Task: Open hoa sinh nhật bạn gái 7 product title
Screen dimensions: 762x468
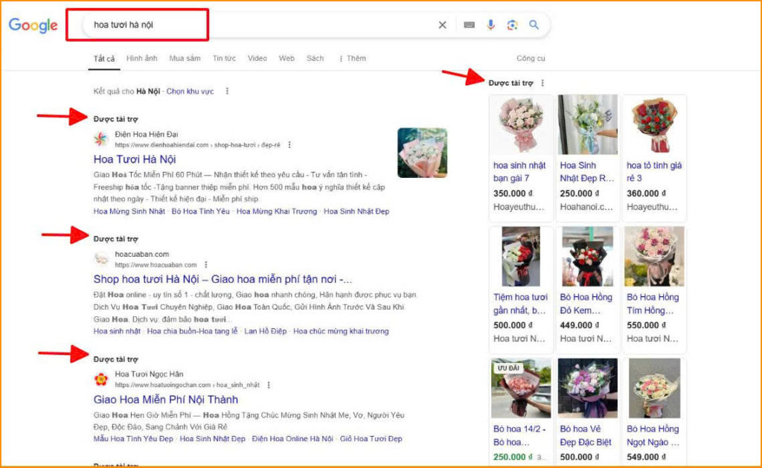Action: pos(519,172)
